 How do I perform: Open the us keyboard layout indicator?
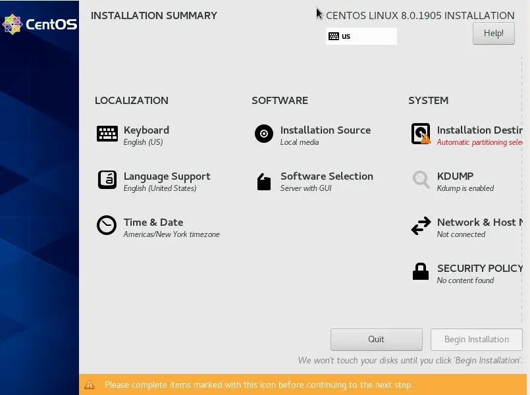coord(361,36)
